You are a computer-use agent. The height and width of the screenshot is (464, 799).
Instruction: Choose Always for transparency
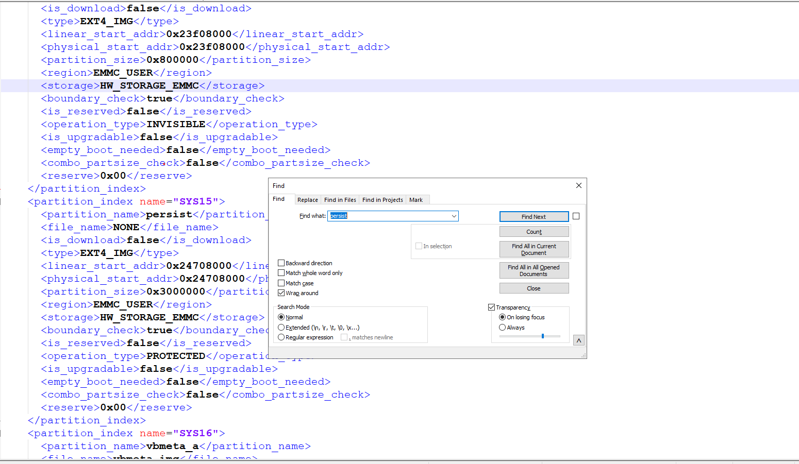click(x=503, y=328)
